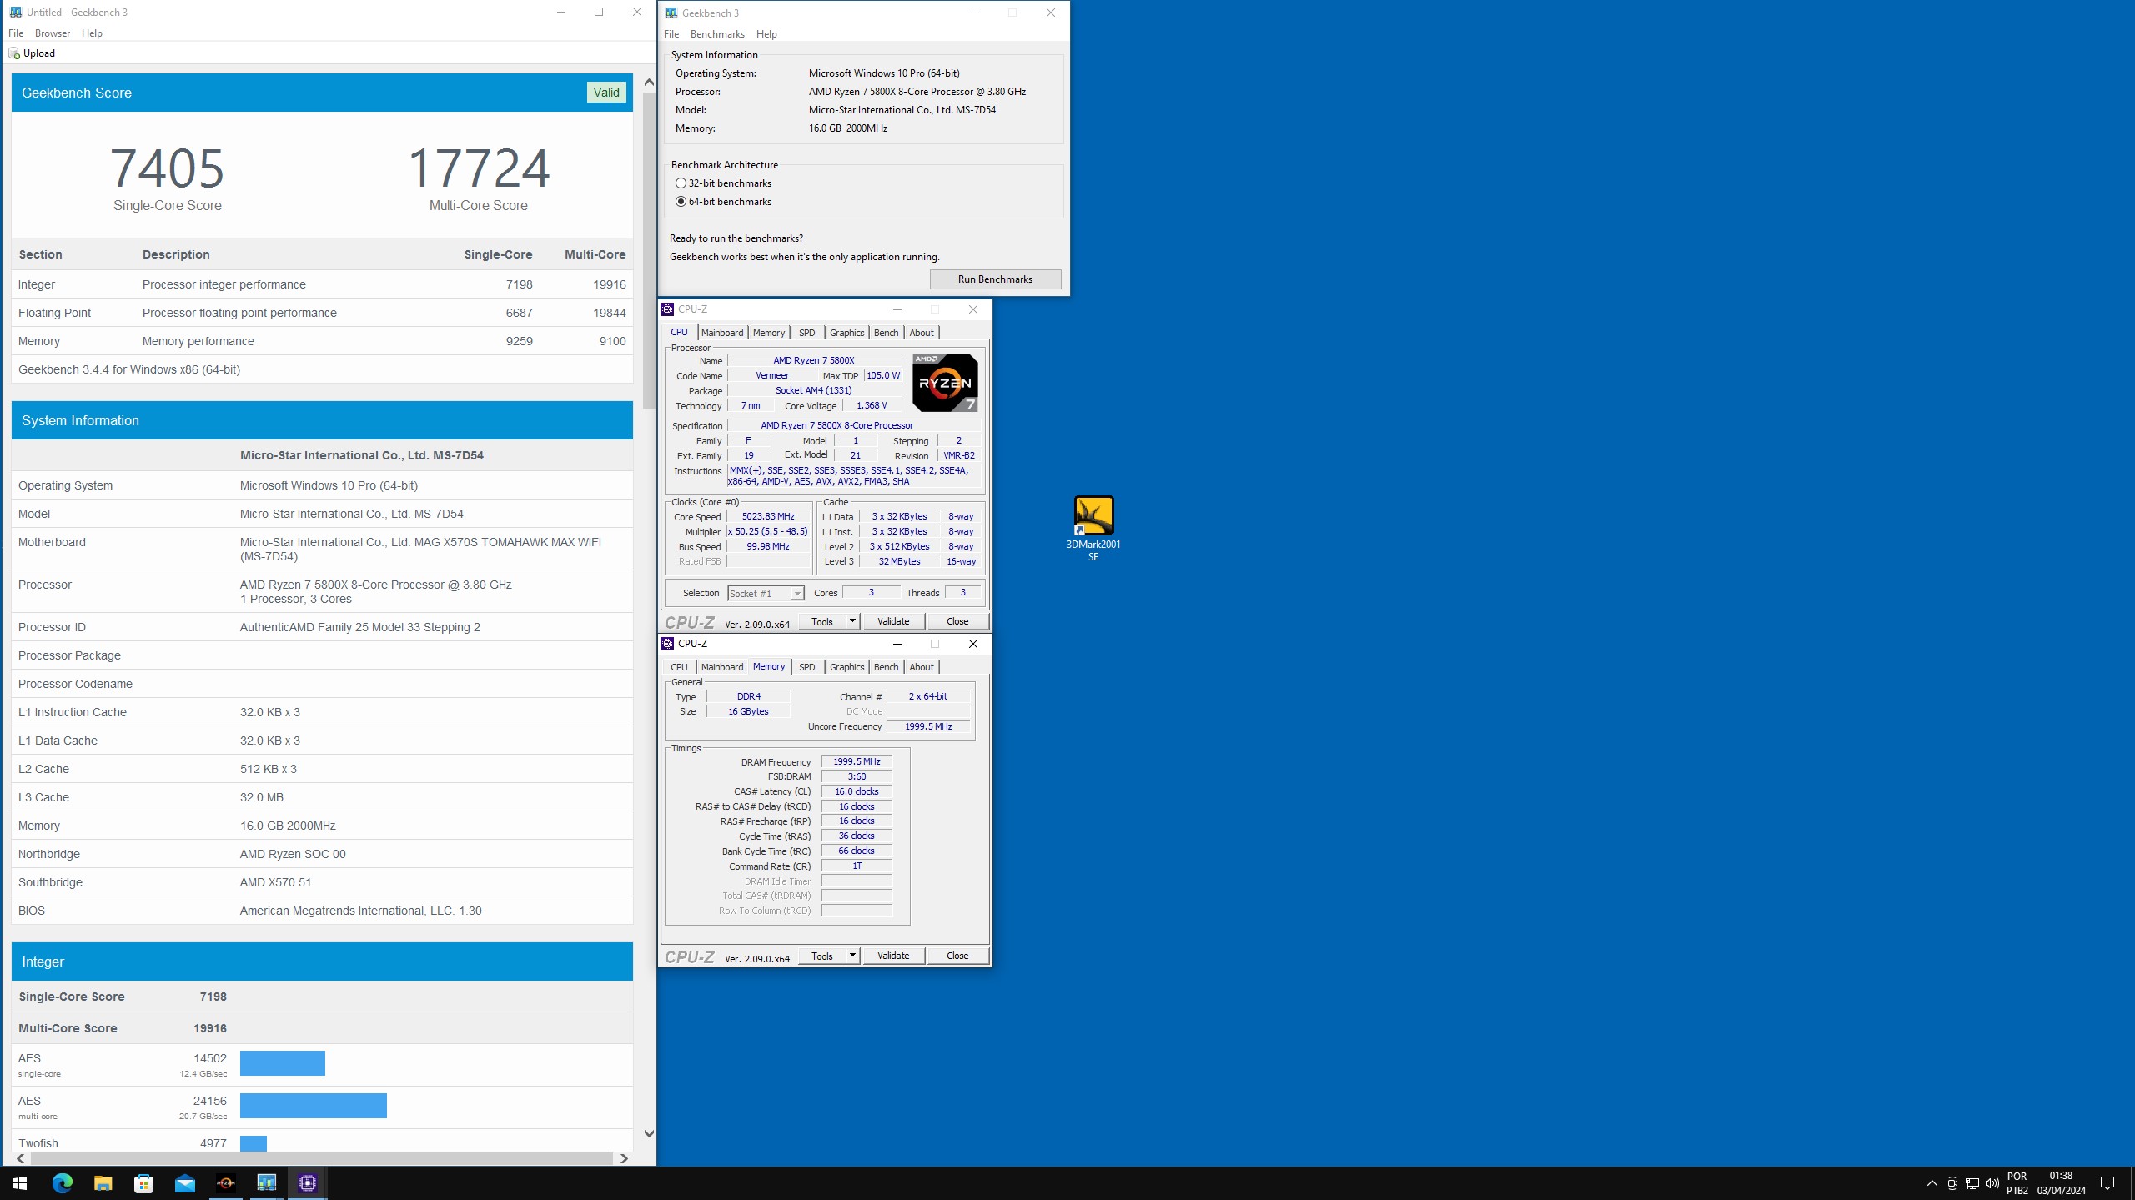
Task: Click Tools button in upper CPU-Z window
Action: tap(822, 621)
